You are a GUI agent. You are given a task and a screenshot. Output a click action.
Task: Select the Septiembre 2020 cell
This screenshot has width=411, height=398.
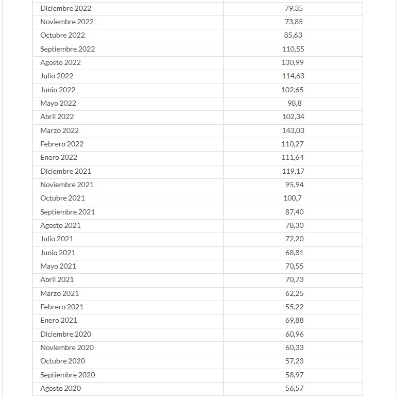[x=128, y=375]
